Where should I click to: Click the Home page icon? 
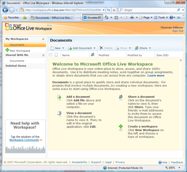(106, 18)
